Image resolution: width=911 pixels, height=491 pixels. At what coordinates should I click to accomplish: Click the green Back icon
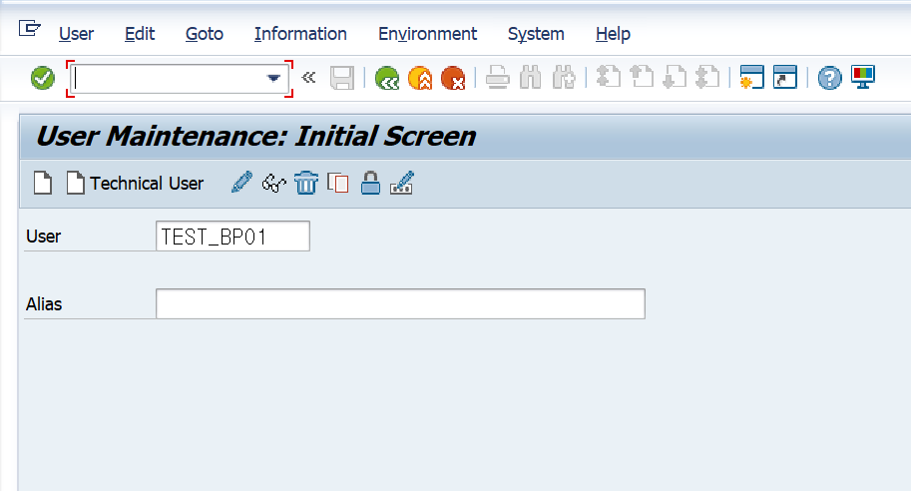click(387, 78)
